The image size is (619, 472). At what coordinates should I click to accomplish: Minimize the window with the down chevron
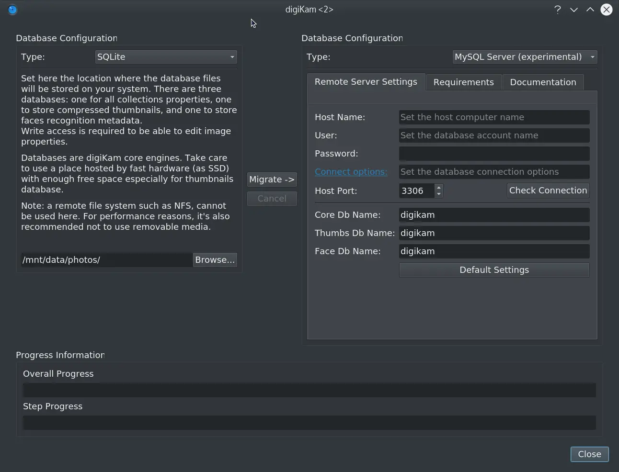[574, 10]
